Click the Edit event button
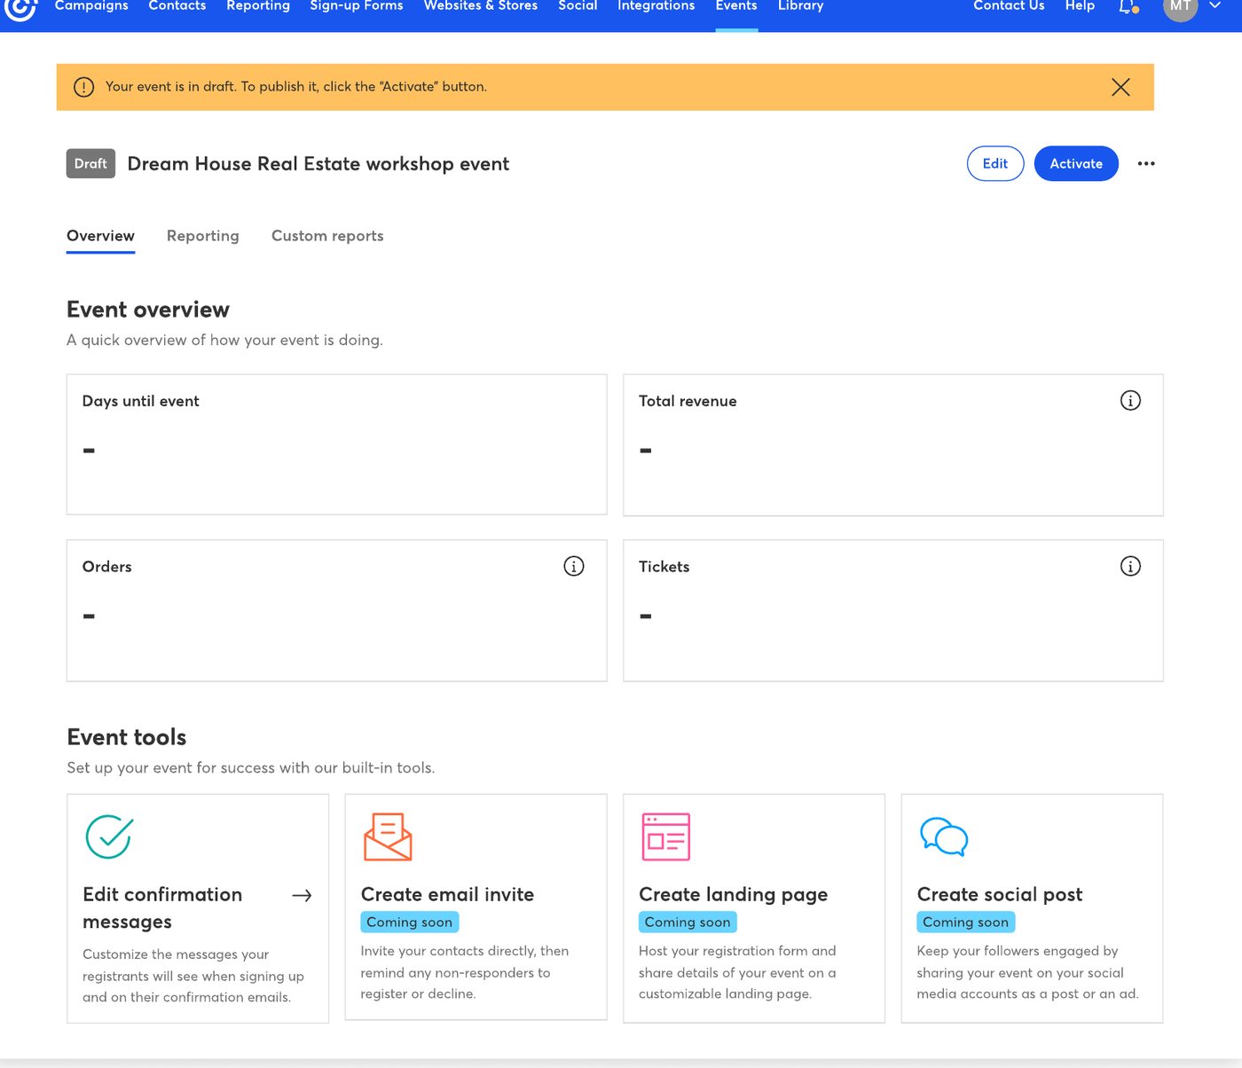1242x1068 pixels. click(995, 163)
